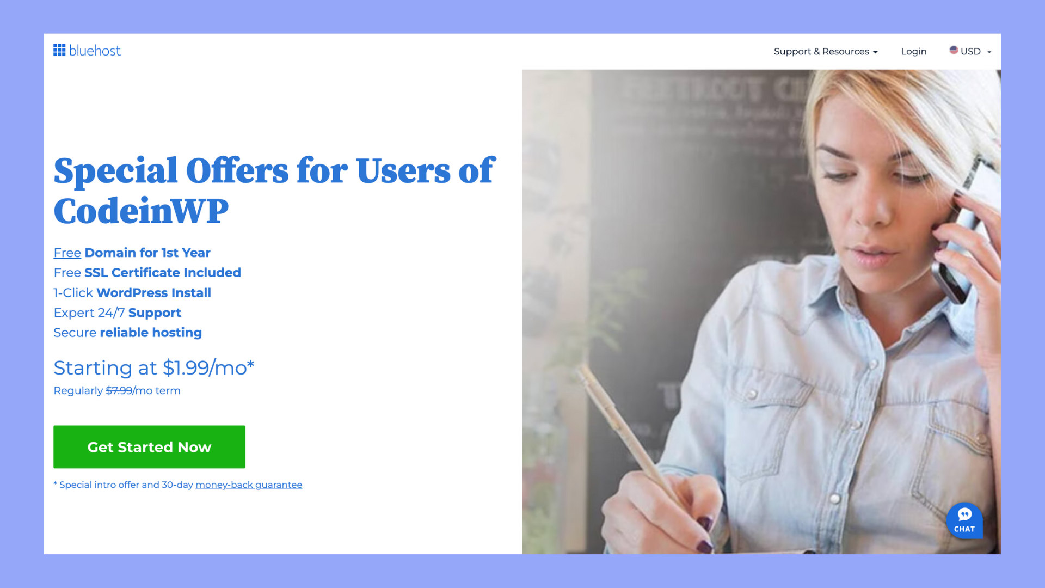Click the woman on phone hero image
The height and width of the screenshot is (588, 1045).
point(761,311)
